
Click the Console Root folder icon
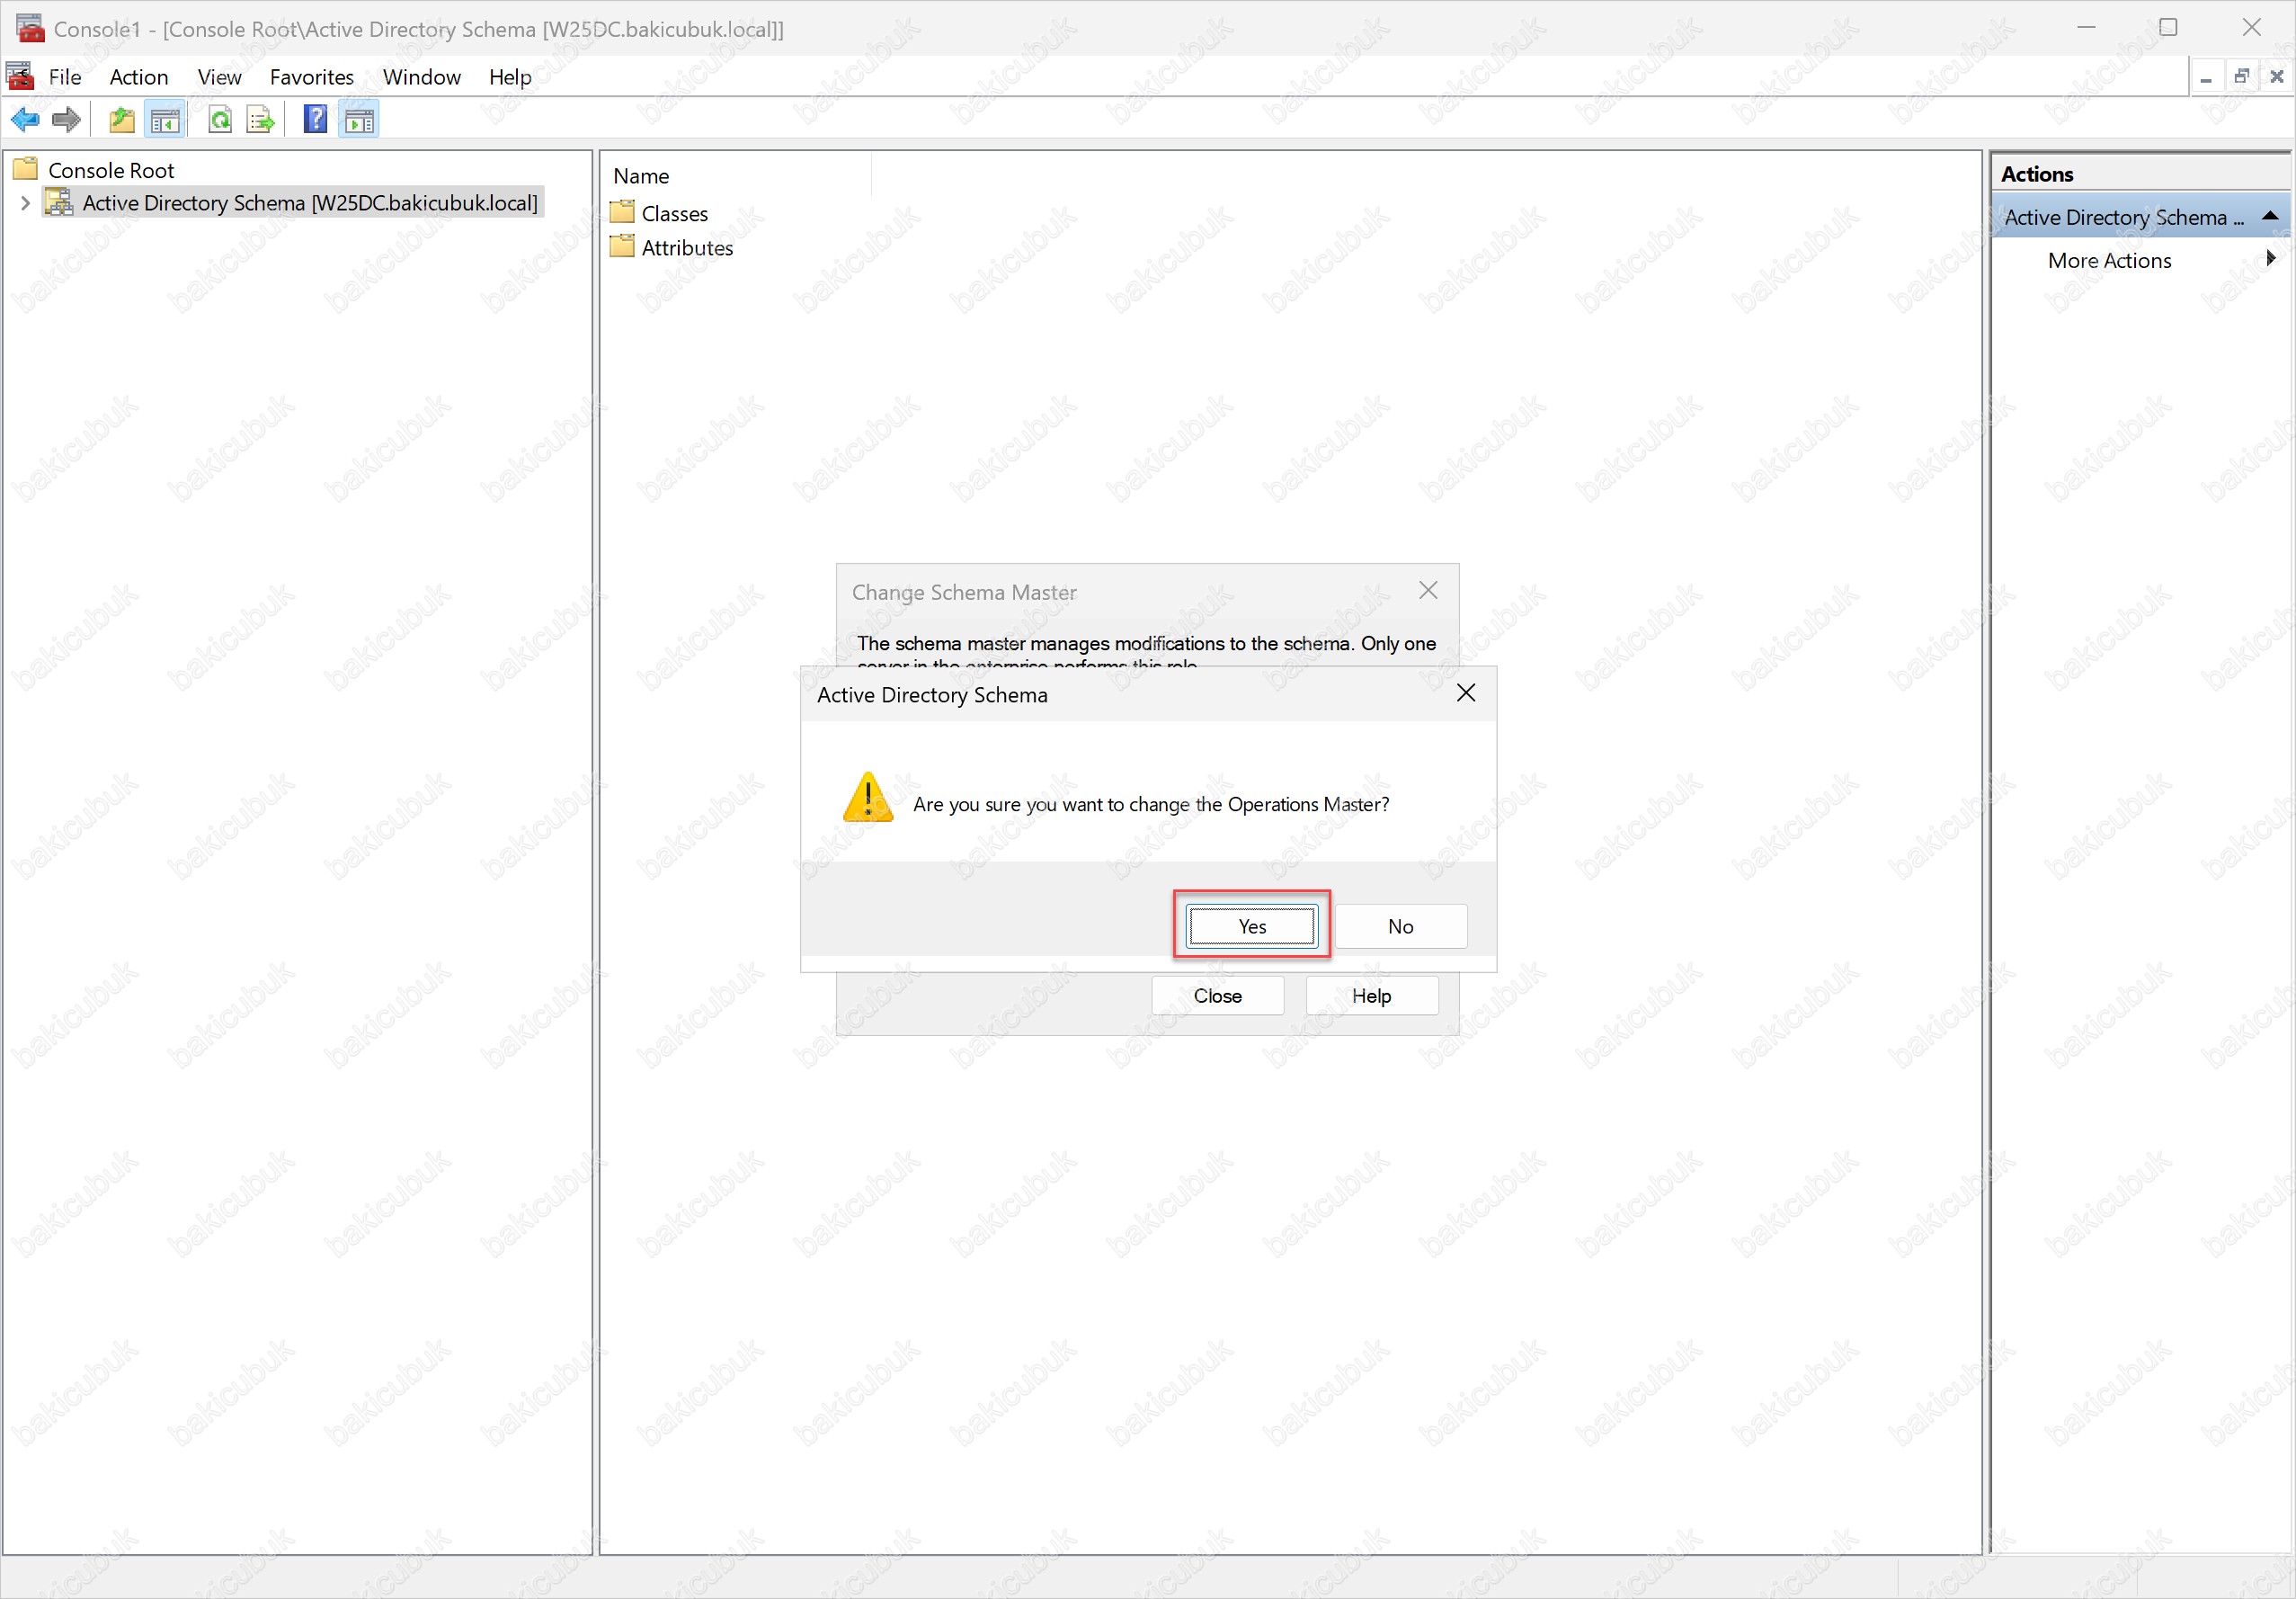pyautogui.click(x=26, y=168)
